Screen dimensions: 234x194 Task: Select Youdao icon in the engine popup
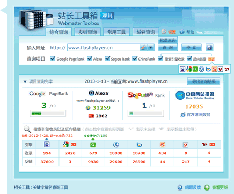(221, 69)
